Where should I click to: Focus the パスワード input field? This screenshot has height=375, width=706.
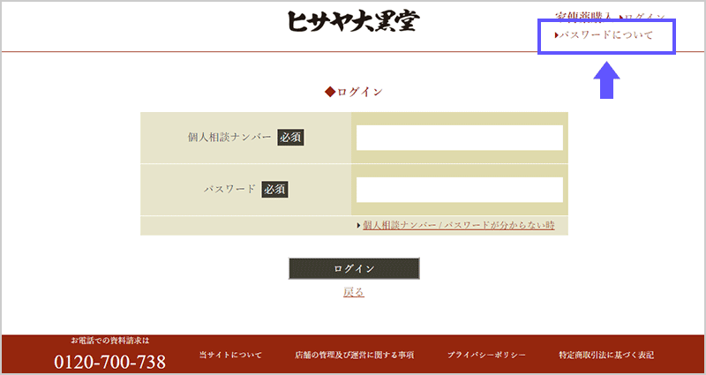click(x=459, y=190)
